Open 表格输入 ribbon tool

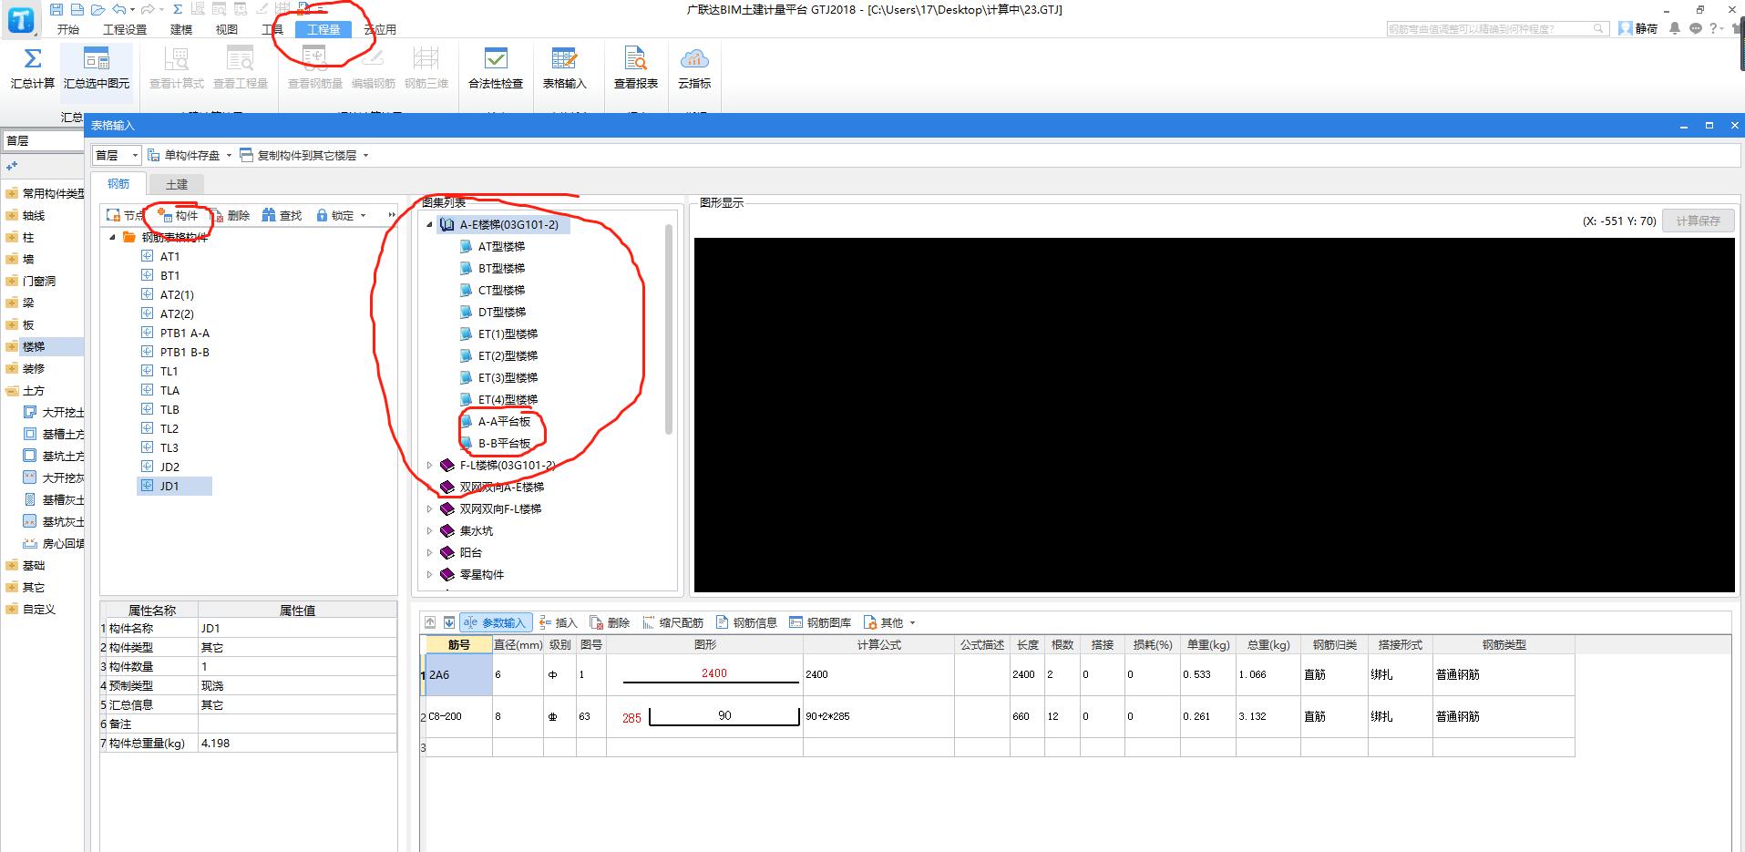pos(564,69)
